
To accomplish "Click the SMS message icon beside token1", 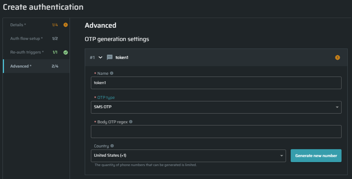I will tap(110, 57).
